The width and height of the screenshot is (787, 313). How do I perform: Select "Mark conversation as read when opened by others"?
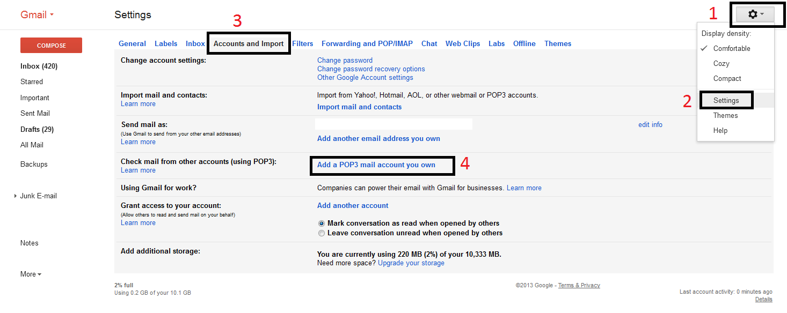pyautogui.click(x=322, y=223)
